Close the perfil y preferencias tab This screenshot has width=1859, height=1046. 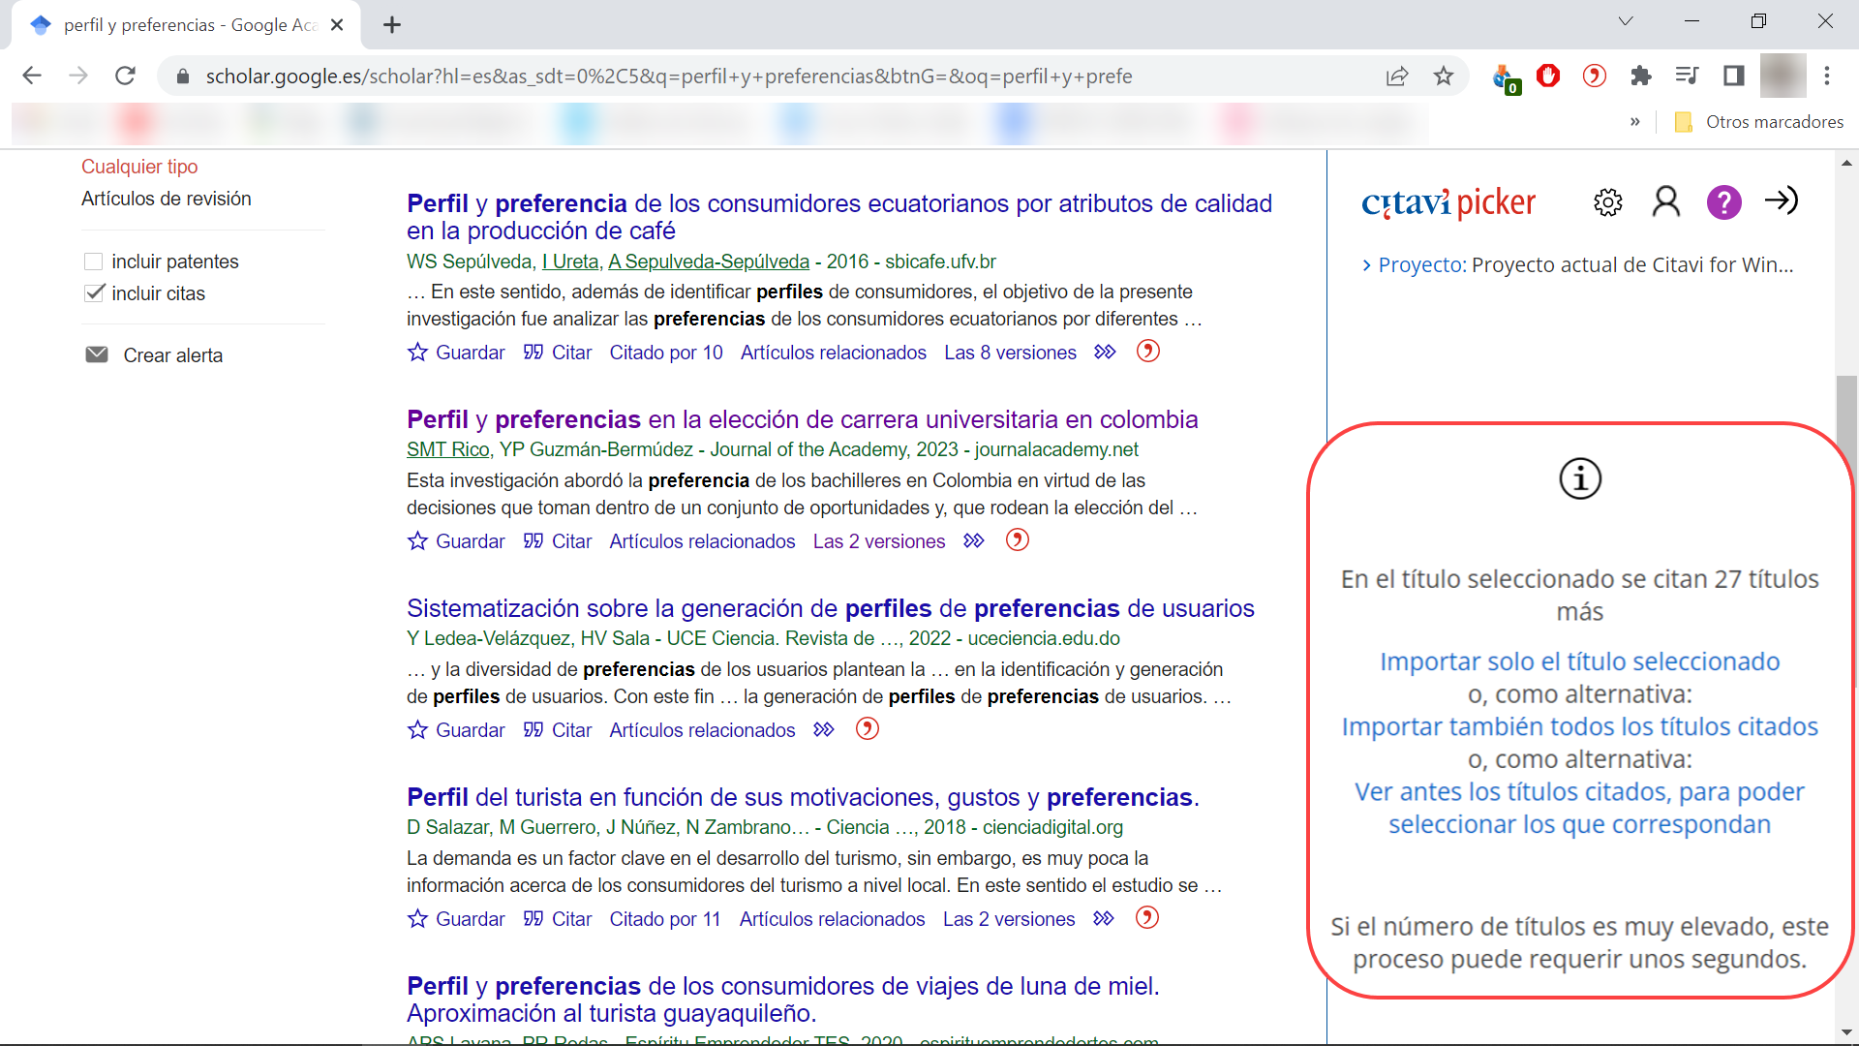[x=337, y=25]
